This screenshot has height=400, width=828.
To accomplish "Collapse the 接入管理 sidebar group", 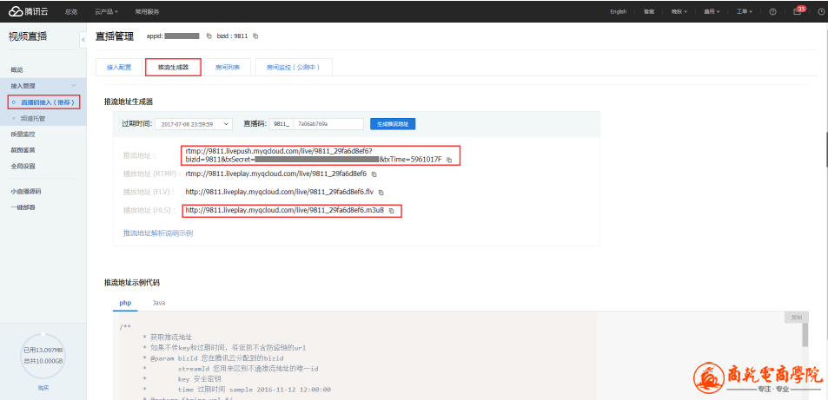I will point(73,86).
